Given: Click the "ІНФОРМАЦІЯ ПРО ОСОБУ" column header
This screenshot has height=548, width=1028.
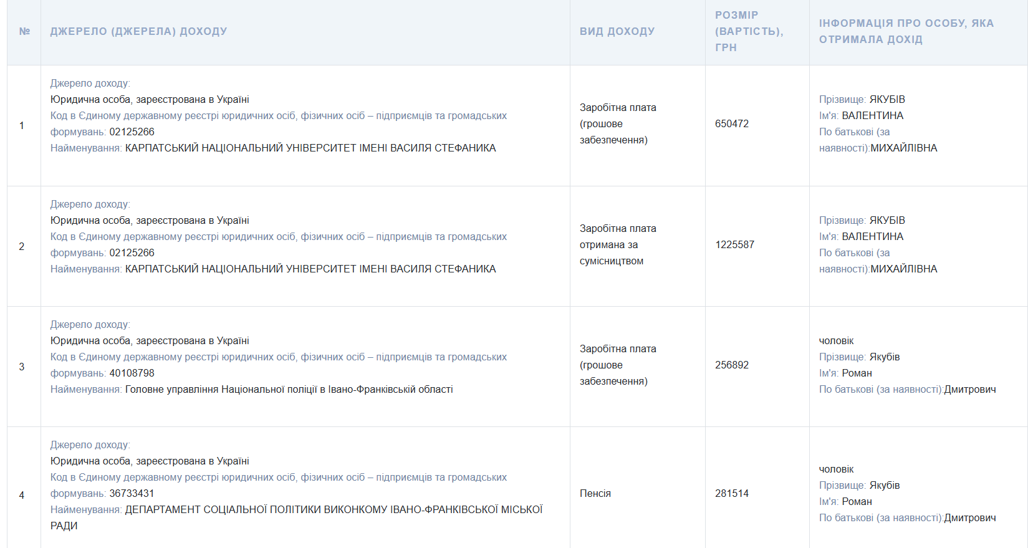Looking at the screenshot, I should (906, 31).
